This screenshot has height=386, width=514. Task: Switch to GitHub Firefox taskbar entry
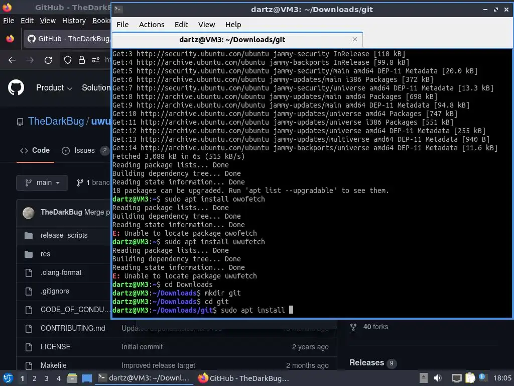243,378
